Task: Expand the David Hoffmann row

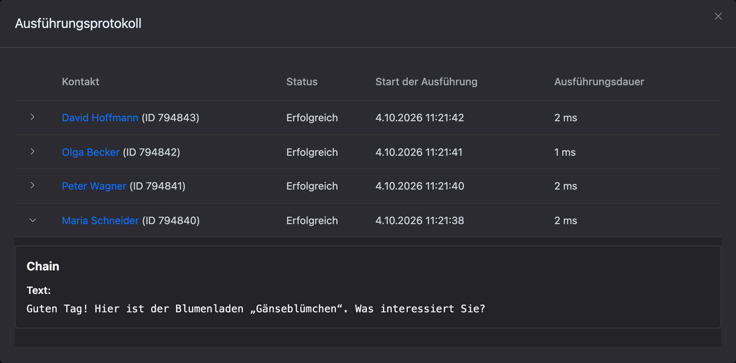Action: 32,117
